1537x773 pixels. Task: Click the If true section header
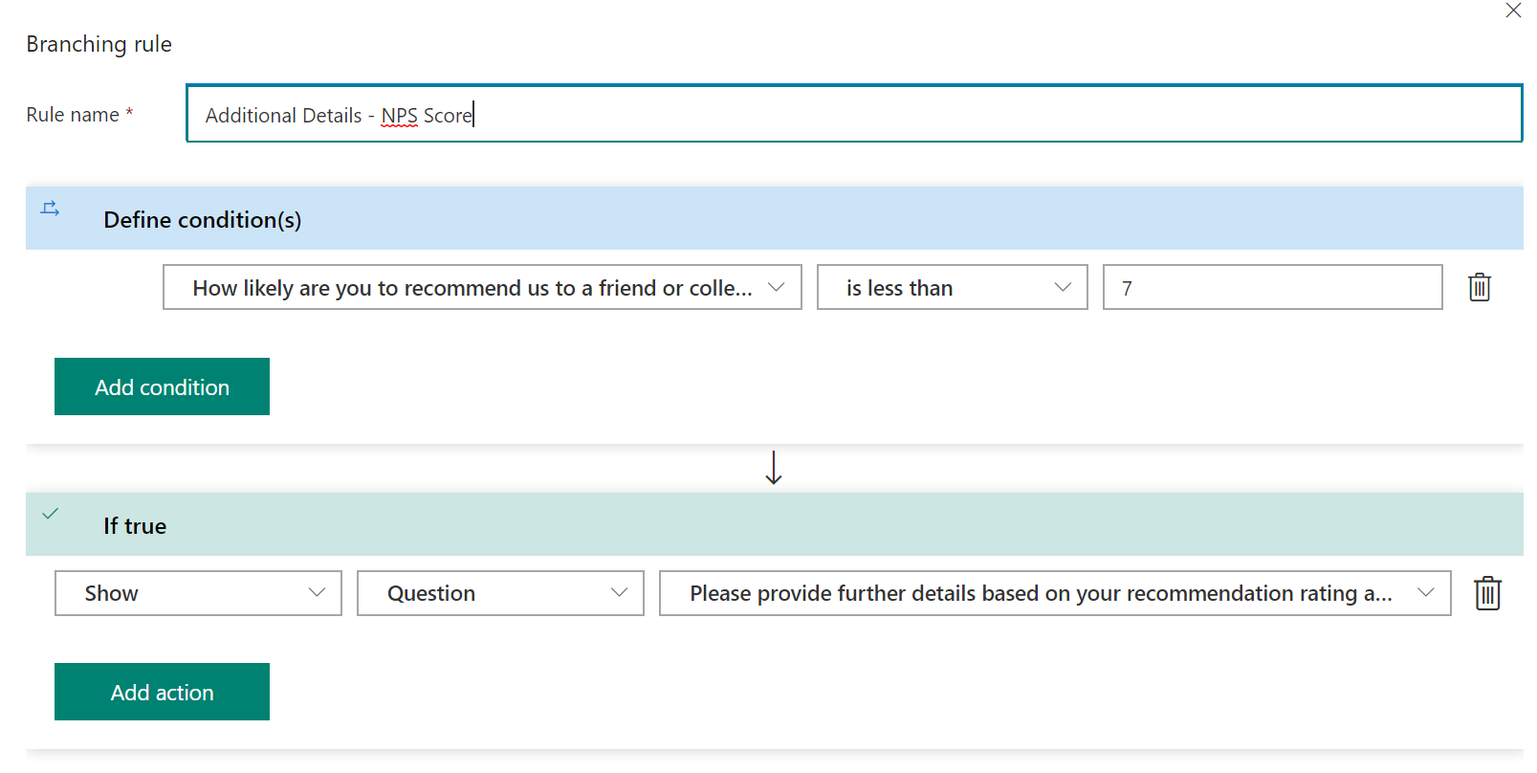tap(774, 524)
